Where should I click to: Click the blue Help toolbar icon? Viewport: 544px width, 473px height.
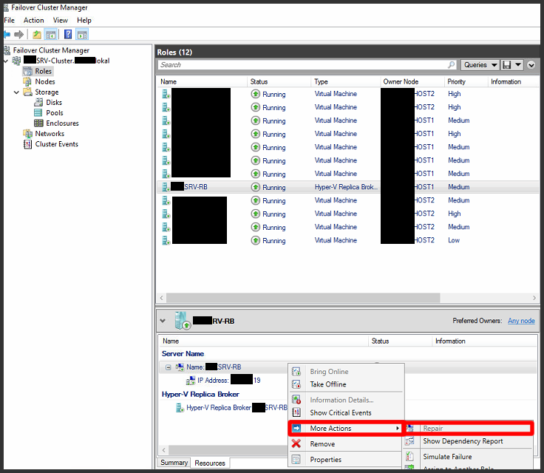coord(68,34)
